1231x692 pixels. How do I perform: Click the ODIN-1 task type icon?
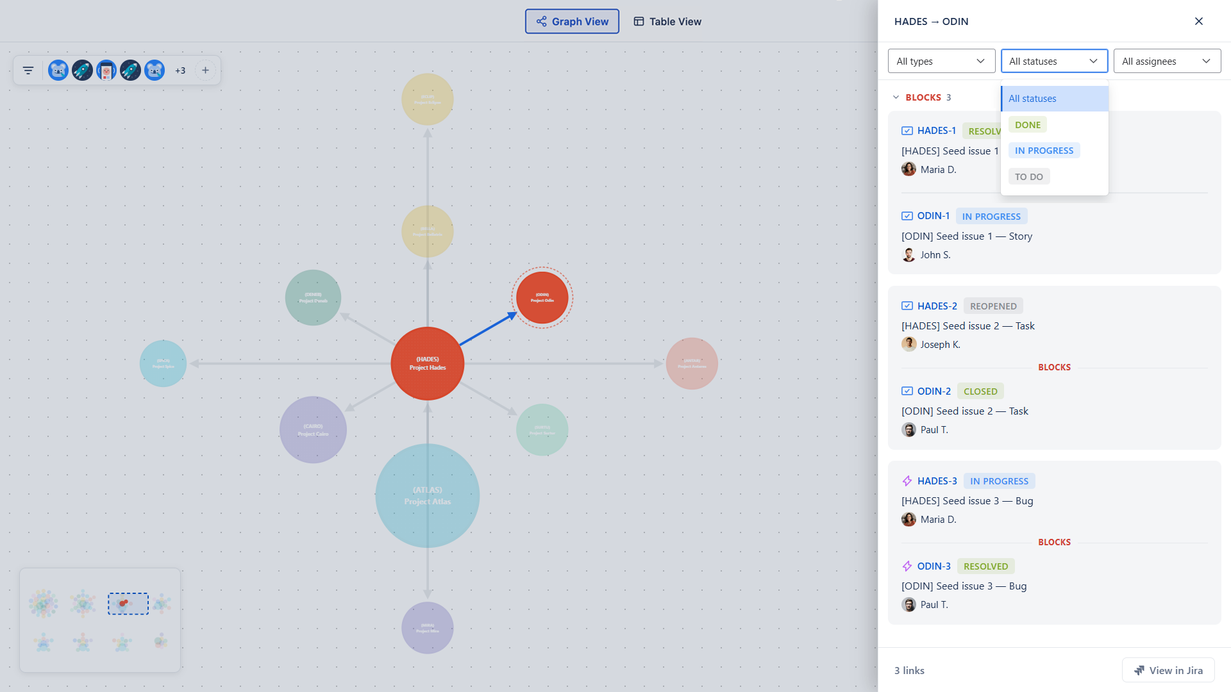click(907, 216)
